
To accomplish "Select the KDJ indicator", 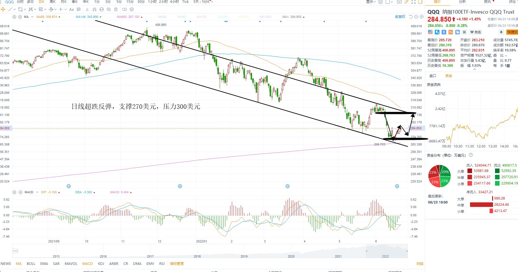I will [x=101, y=264].
